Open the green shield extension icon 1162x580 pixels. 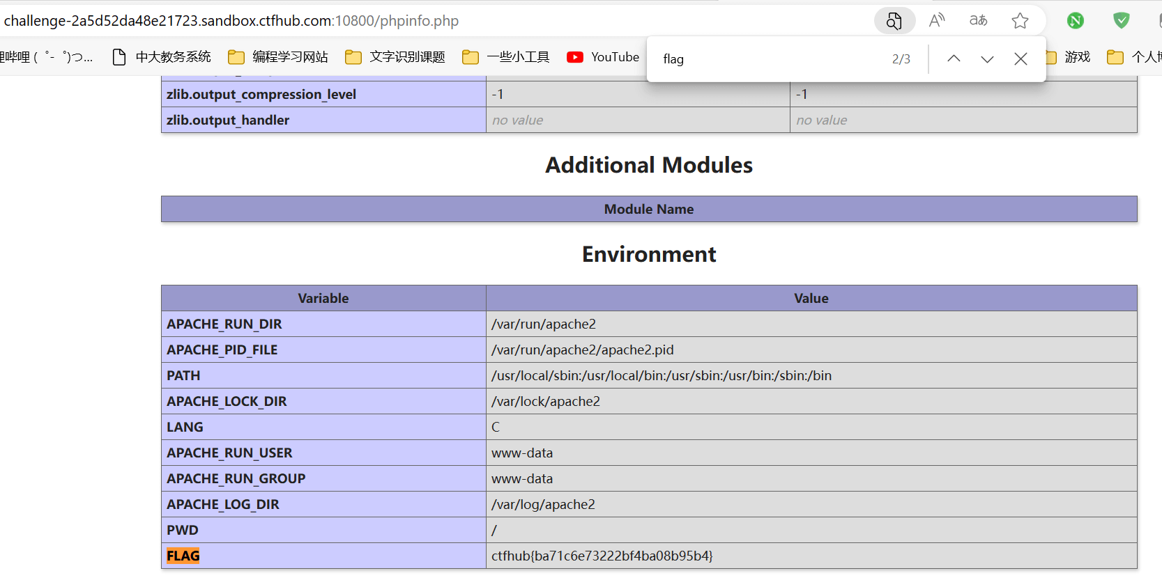coord(1121,21)
